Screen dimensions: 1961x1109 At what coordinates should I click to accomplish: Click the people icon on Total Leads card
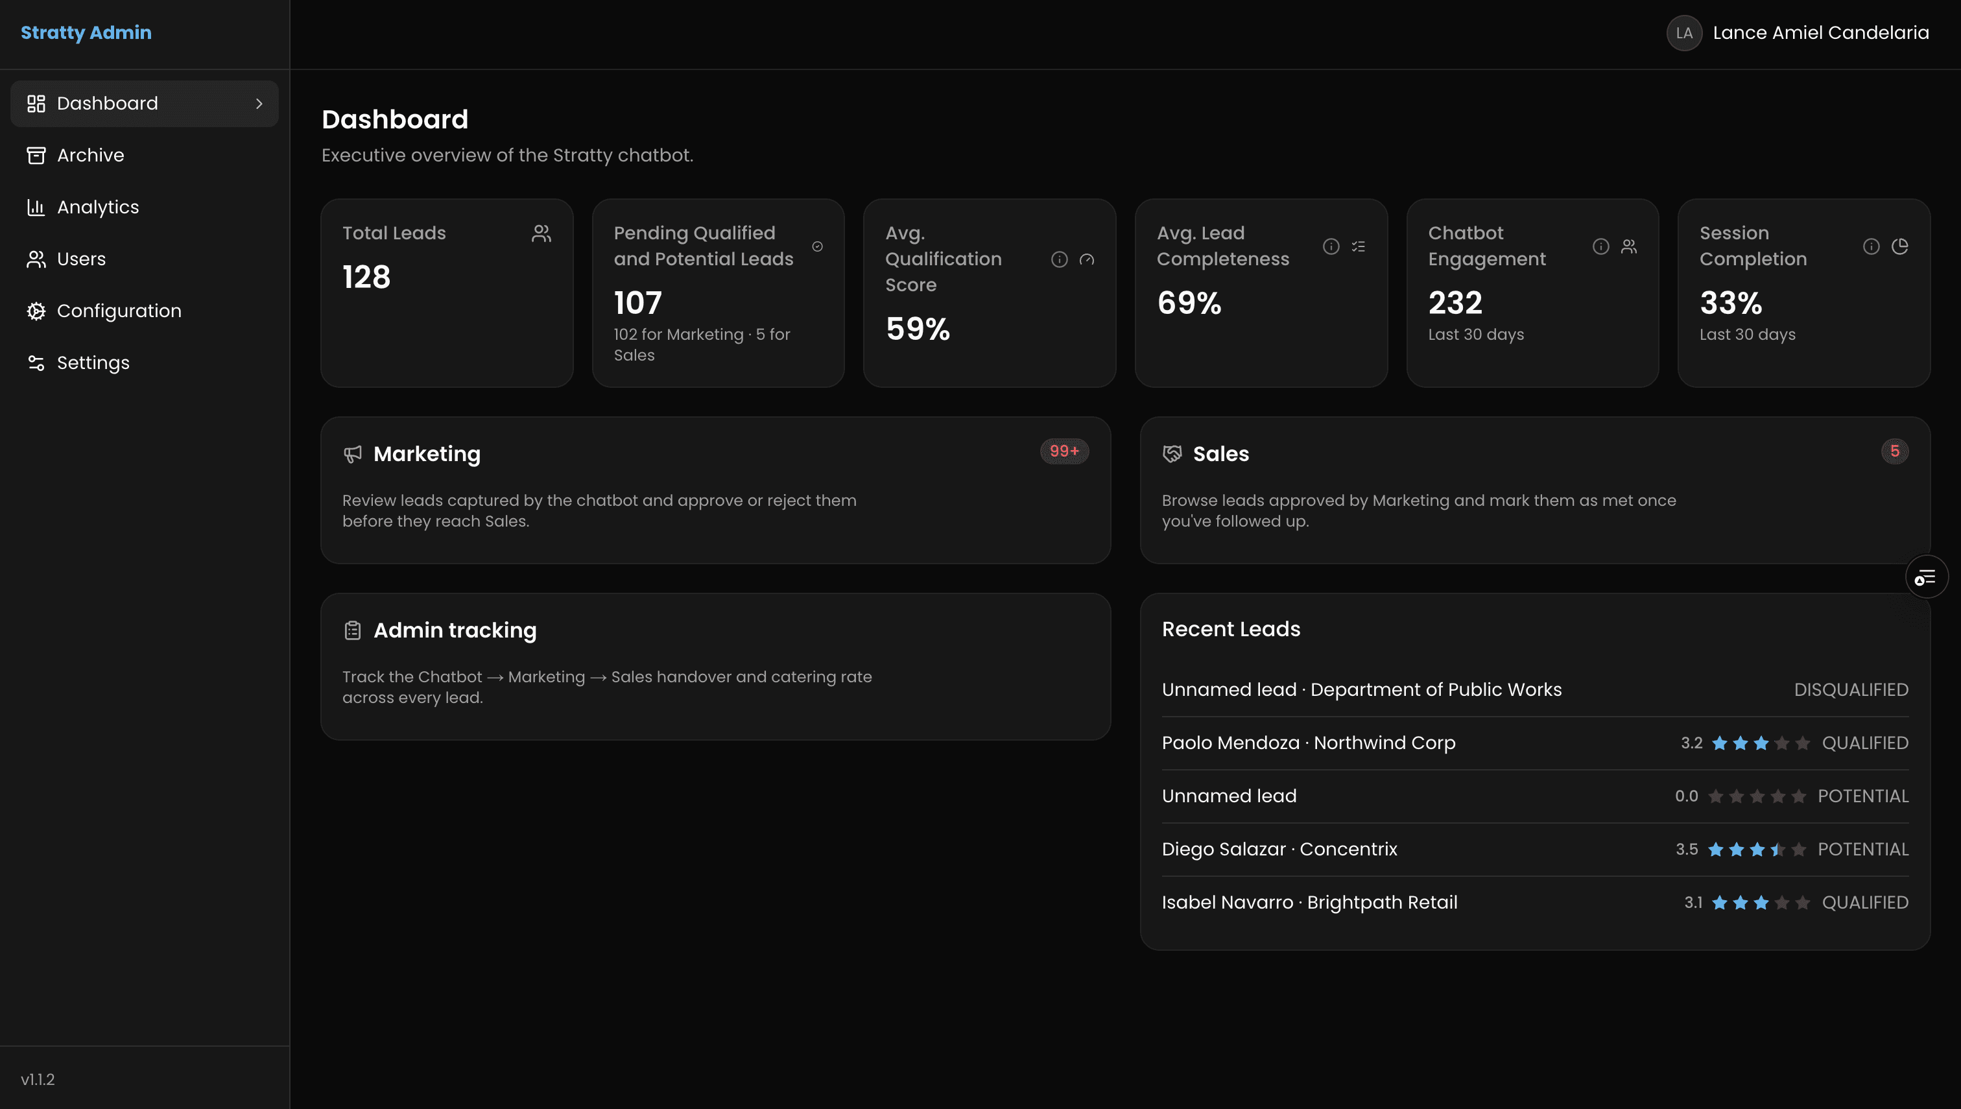pyautogui.click(x=541, y=233)
